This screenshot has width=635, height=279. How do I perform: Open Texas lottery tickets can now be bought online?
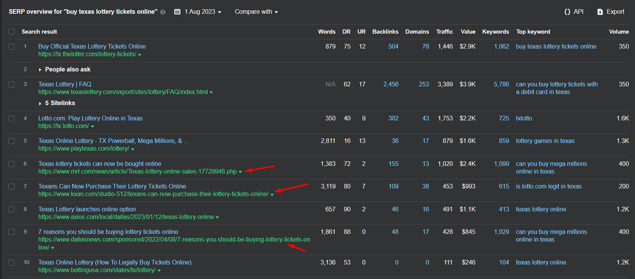pos(100,164)
